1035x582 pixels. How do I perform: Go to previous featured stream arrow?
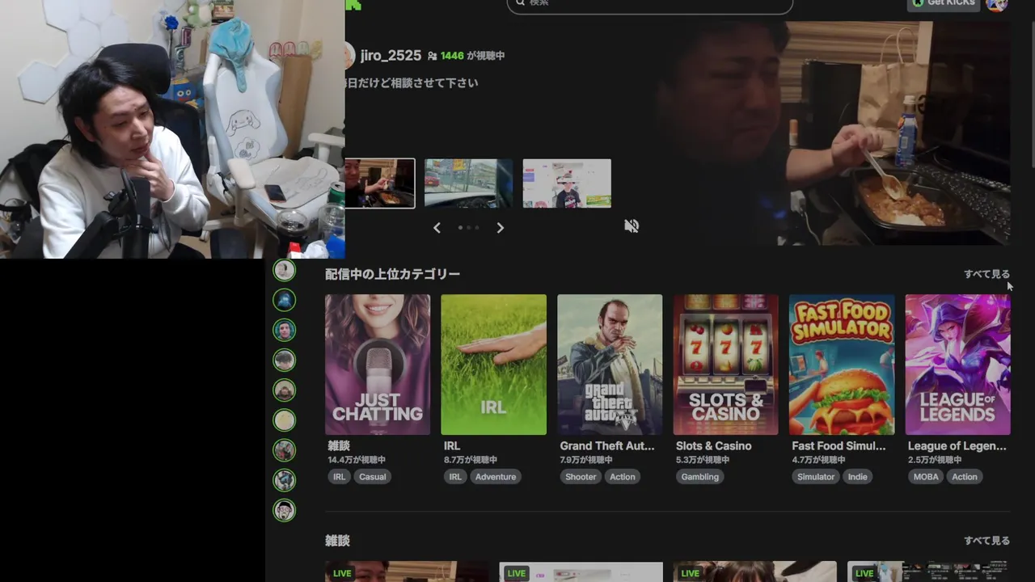coord(437,228)
